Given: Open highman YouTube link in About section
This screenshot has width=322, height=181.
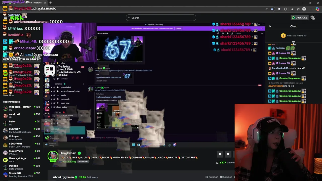Looking at the screenshot, I should coord(226,177).
